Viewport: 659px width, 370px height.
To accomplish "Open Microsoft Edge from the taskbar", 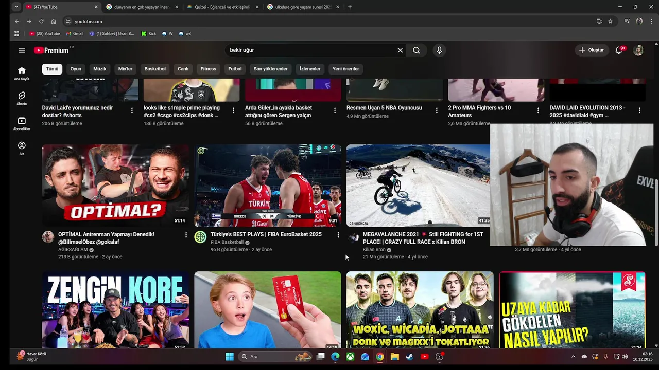I will [335, 356].
